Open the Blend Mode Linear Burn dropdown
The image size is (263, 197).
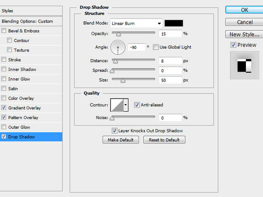[x=136, y=23]
